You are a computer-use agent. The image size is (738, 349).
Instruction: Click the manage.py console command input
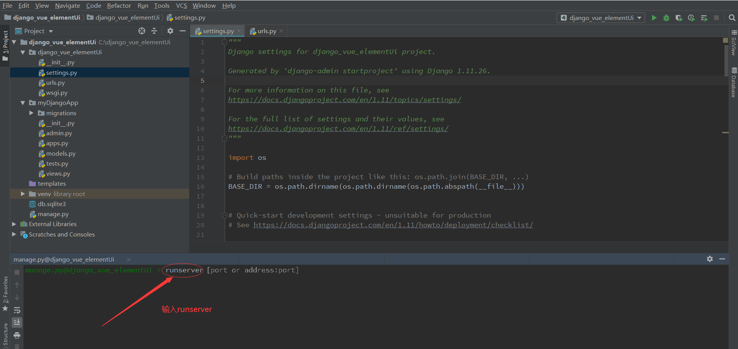232,270
